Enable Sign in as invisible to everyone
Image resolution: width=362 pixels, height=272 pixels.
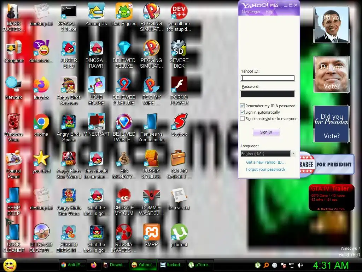tap(243, 119)
